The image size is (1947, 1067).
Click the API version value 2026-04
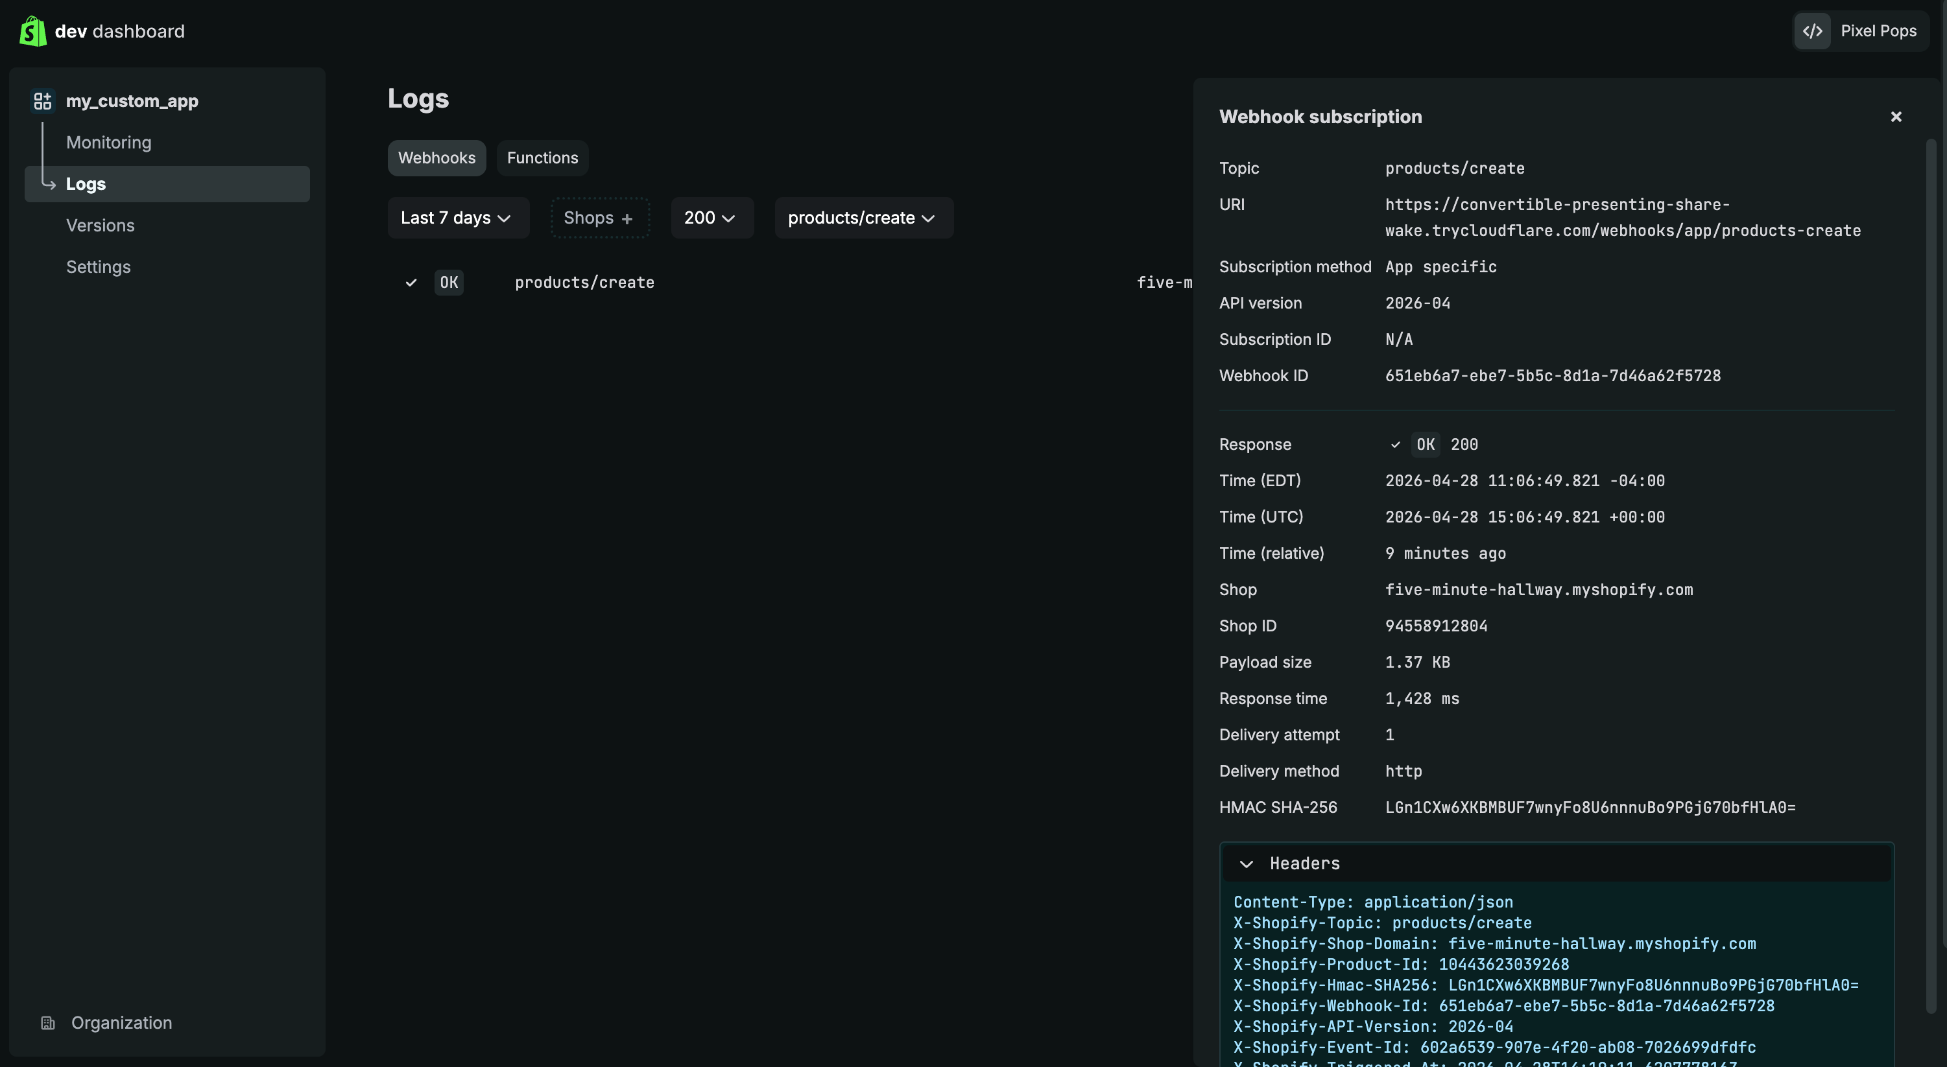pos(1417,303)
